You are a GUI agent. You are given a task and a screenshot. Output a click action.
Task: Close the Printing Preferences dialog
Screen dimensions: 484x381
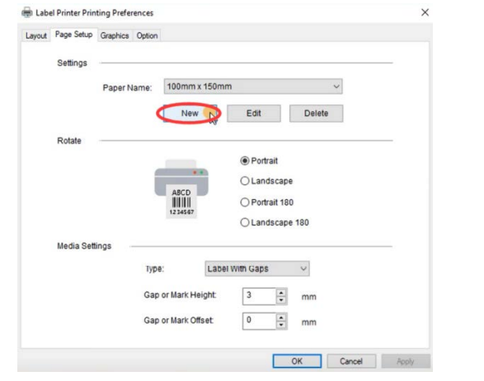click(425, 12)
